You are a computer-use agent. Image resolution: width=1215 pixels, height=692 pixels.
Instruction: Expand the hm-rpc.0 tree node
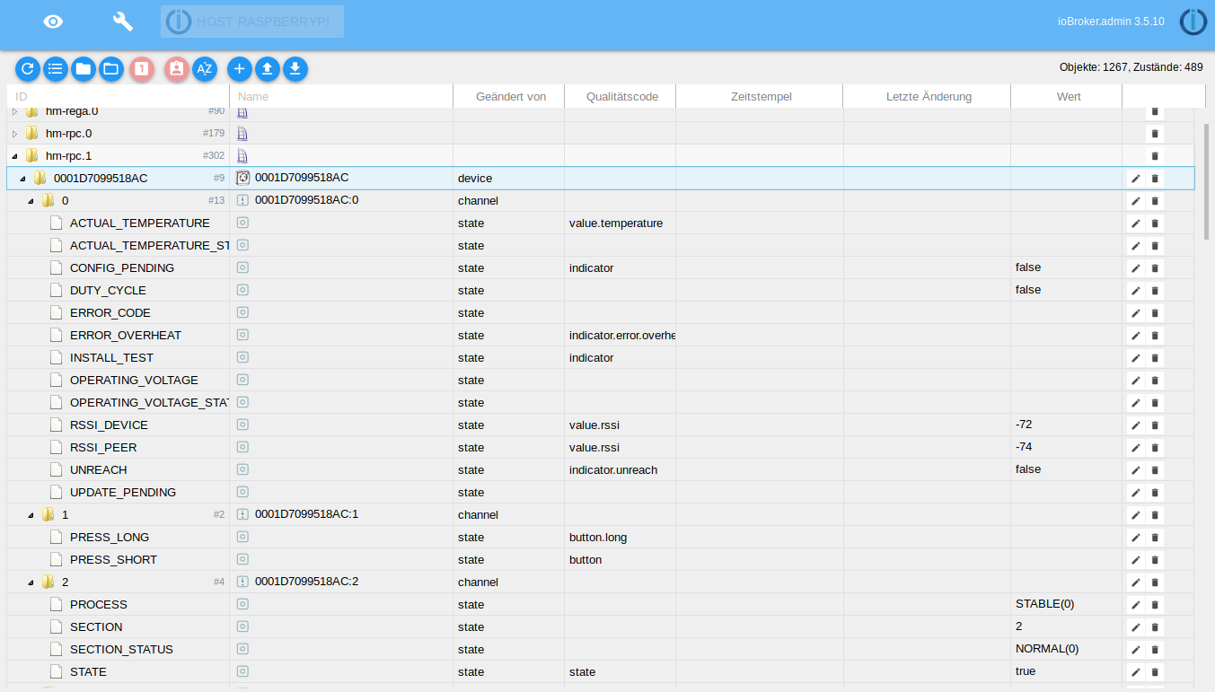coord(14,134)
